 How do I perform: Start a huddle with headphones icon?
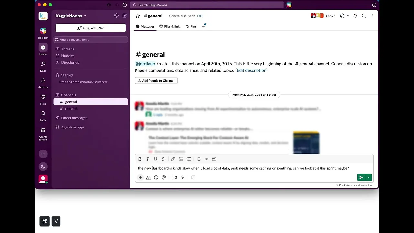click(342, 16)
